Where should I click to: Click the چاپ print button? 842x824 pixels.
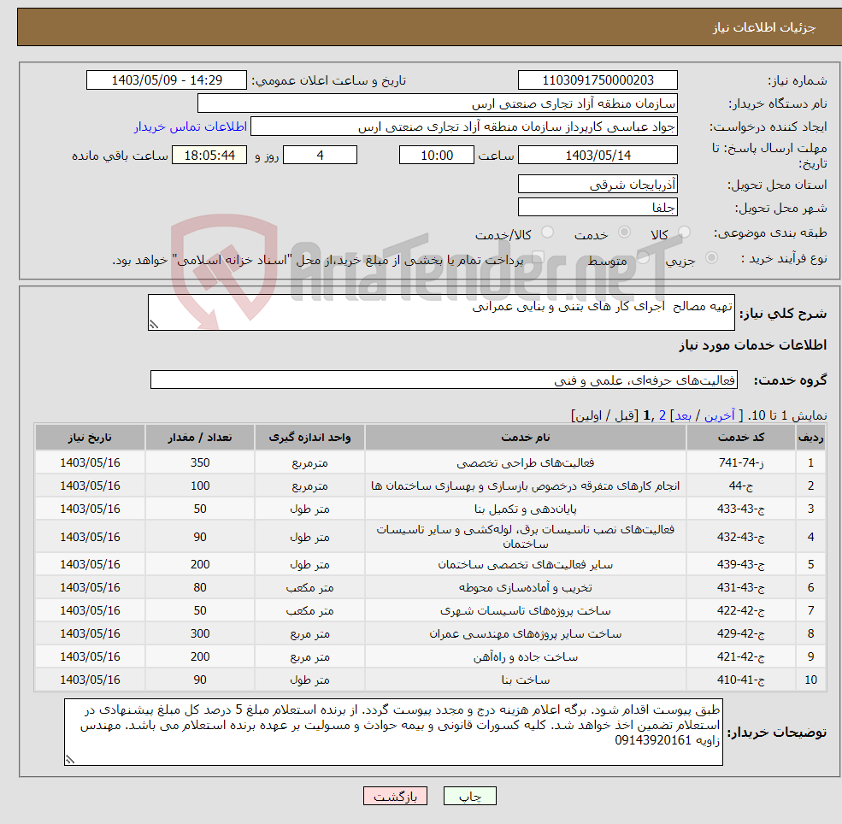click(x=470, y=796)
